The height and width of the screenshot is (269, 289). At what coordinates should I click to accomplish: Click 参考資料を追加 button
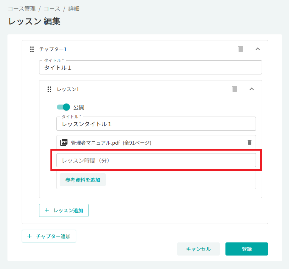coord(83,180)
